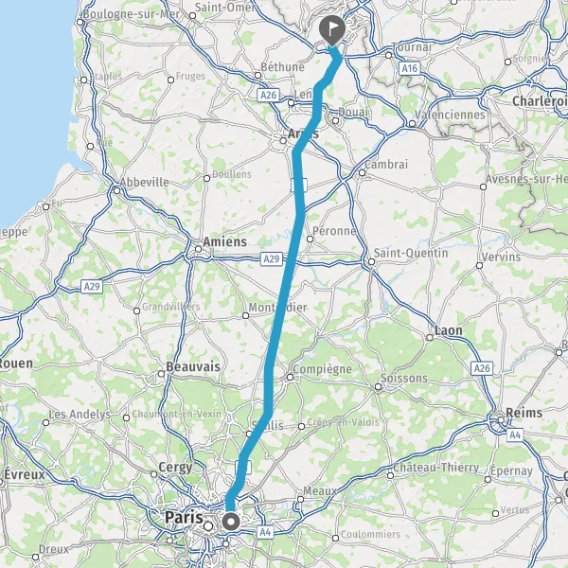Click the Abbeville town label
Image resolution: width=568 pixels, height=568 pixels.
(144, 182)
